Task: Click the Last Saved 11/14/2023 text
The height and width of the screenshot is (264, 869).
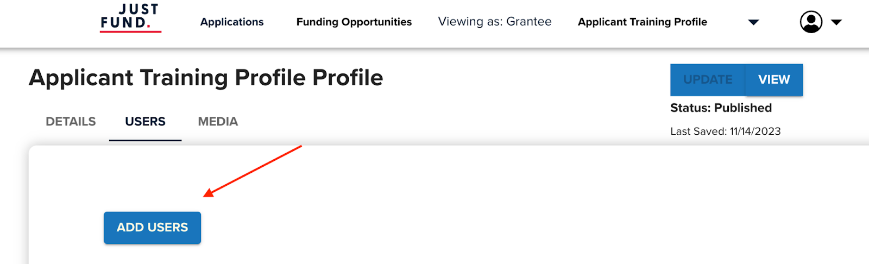Action: pos(725,131)
